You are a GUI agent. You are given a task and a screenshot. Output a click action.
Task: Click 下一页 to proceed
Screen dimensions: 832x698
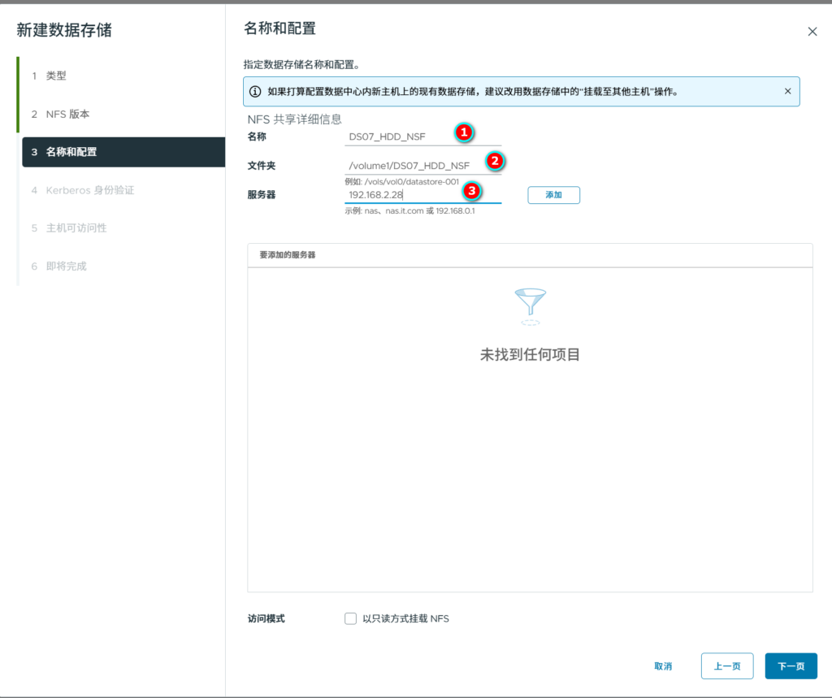coord(791,666)
